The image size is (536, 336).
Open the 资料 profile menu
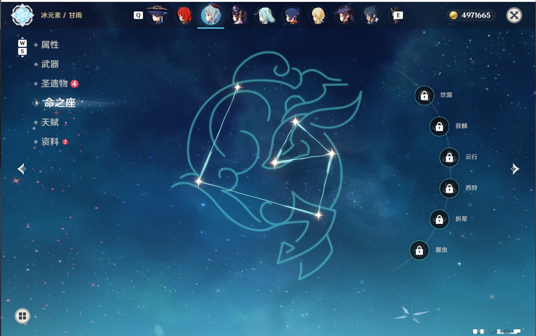click(x=50, y=141)
